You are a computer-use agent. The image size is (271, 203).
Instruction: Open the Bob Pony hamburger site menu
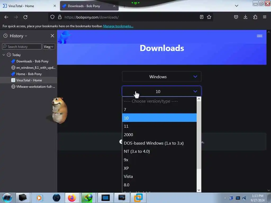(260, 36)
